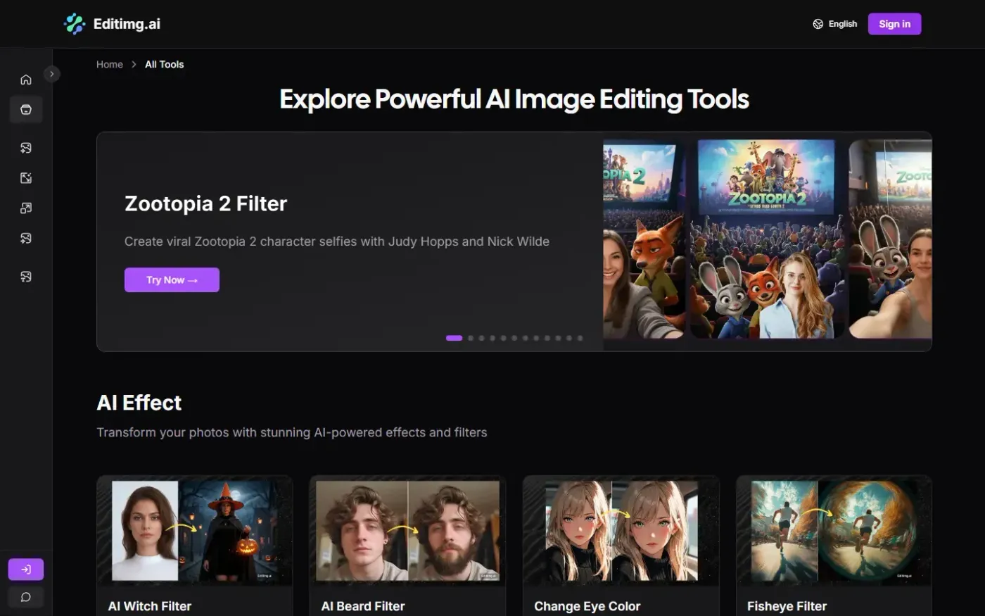The height and width of the screenshot is (616, 985).
Task: Open the AI Beard Filter card image
Action: 408,531
